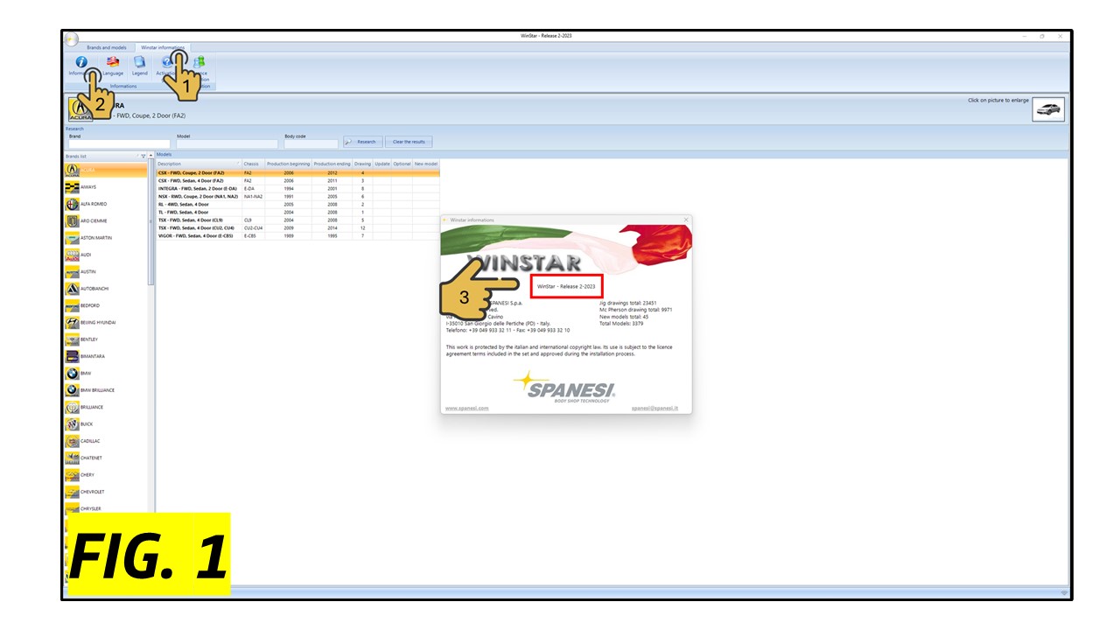Select row RL - 4WD, Sedan, 4 Door
This screenshot has height=630, width=1120.
pyautogui.click(x=297, y=204)
